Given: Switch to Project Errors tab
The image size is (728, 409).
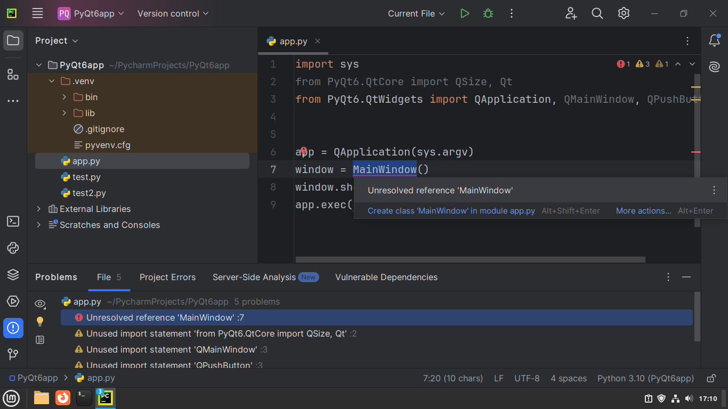Looking at the screenshot, I should [167, 277].
